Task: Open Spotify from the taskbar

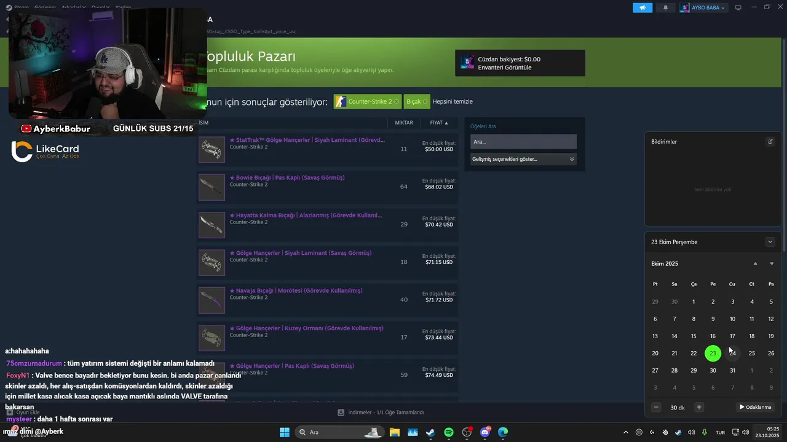Action: (449, 432)
